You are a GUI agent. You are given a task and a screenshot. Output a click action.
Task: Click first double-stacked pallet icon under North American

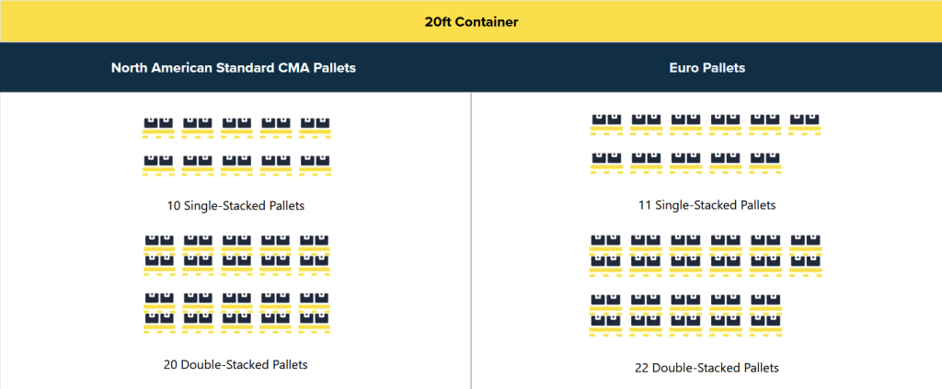pos(158,255)
